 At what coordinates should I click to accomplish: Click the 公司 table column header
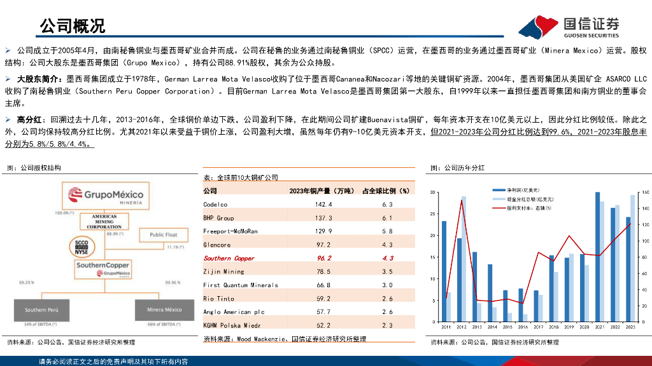coord(210,191)
